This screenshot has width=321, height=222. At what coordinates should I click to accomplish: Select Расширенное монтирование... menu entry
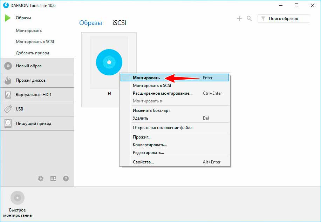pos(175,93)
